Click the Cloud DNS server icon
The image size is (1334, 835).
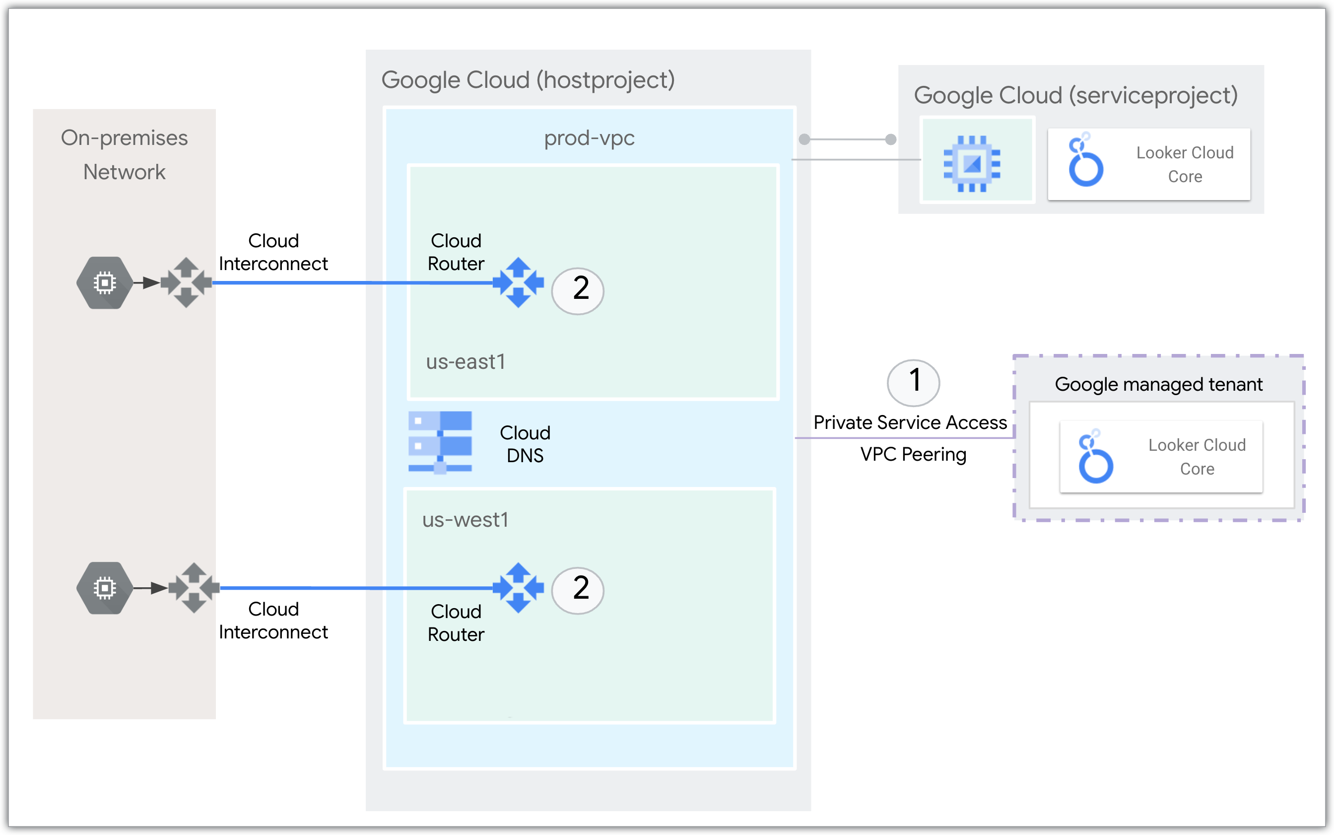pos(440,442)
